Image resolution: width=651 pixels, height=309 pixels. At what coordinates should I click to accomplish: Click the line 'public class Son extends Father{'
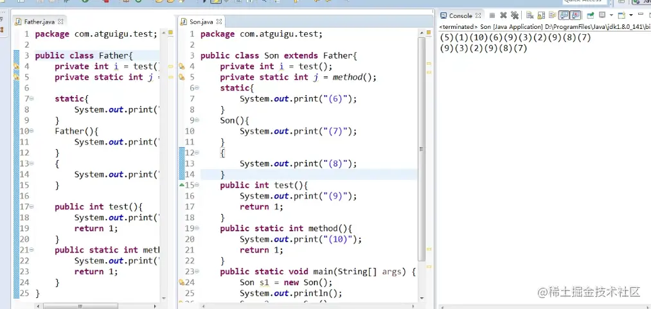[x=278, y=56]
